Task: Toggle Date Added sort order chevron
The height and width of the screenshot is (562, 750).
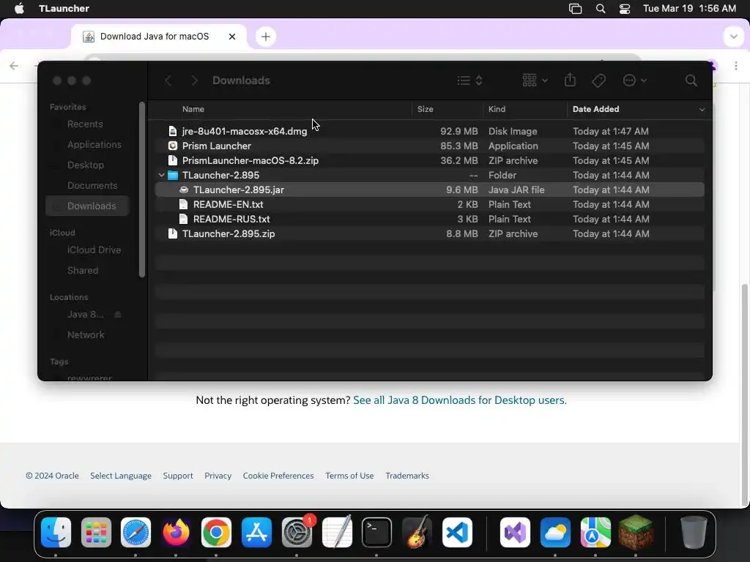Action: [702, 110]
